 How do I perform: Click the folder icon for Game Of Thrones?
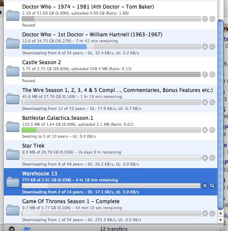13,210
